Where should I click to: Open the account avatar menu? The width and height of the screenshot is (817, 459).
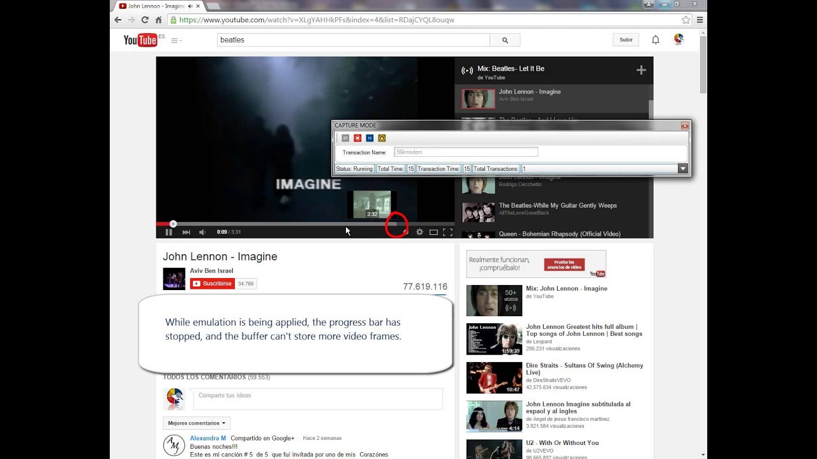click(679, 40)
